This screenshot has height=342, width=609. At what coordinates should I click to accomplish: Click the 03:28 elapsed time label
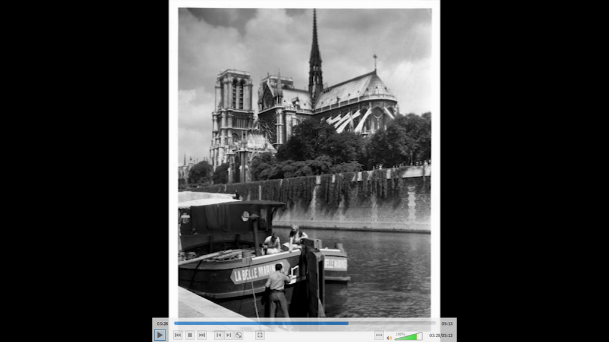click(x=162, y=324)
